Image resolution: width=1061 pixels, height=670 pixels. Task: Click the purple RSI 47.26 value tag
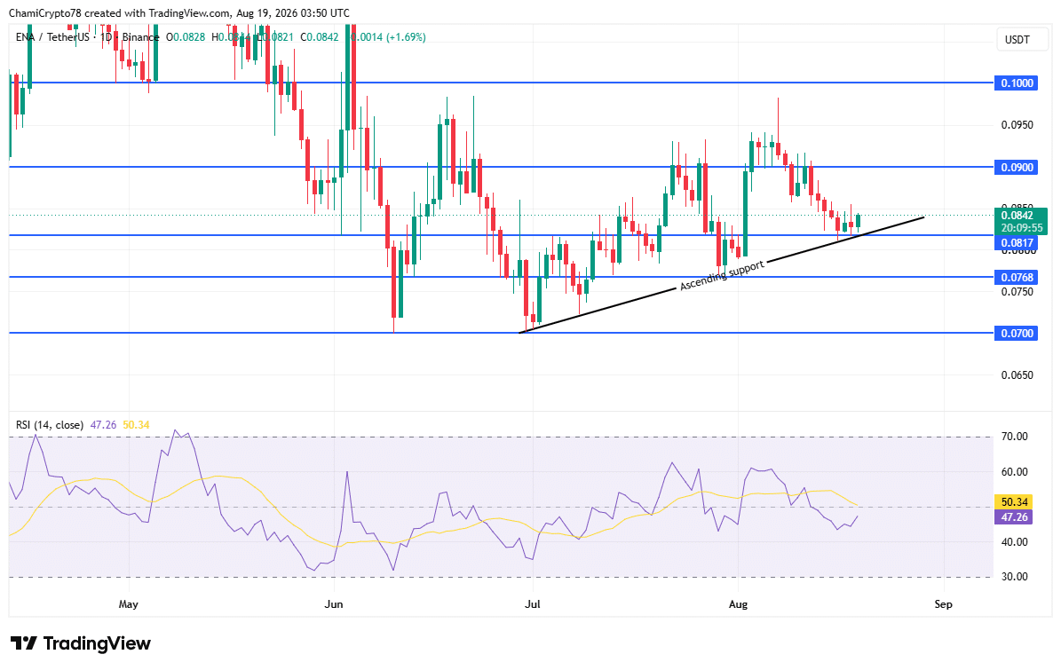pyautogui.click(x=1014, y=517)
